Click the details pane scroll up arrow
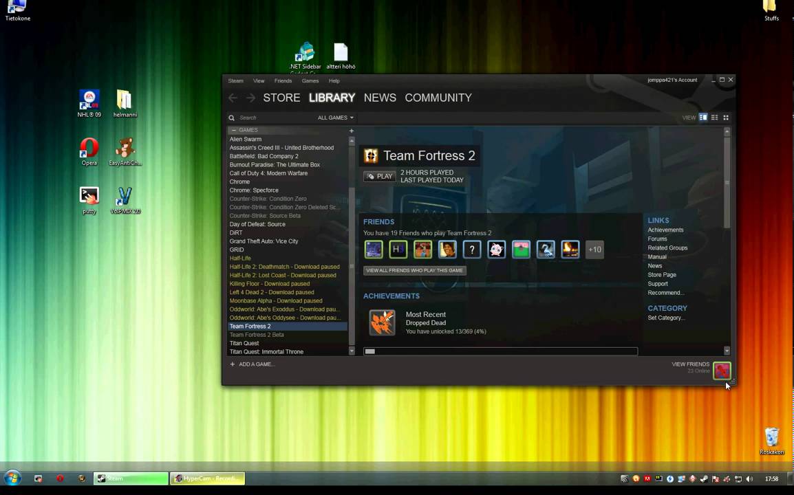This screenshot has height=495, width=794. point(727,131)
